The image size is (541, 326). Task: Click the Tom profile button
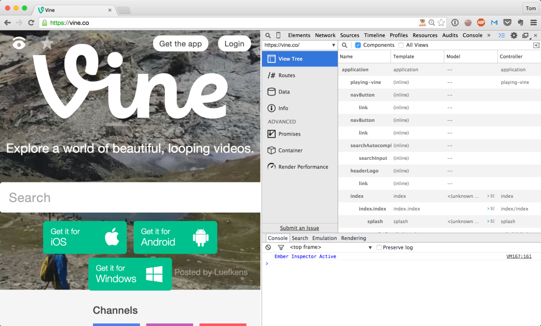tap(530, 8)
